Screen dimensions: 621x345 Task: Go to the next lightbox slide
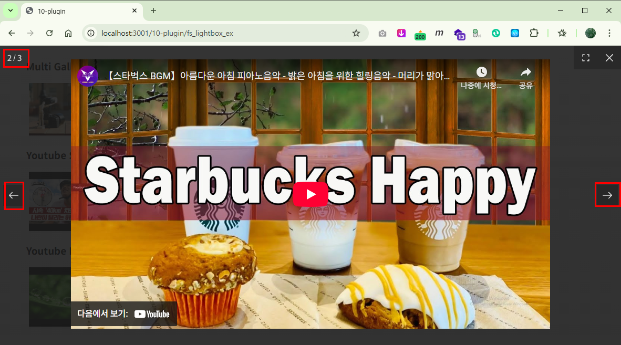click(607, 195)
